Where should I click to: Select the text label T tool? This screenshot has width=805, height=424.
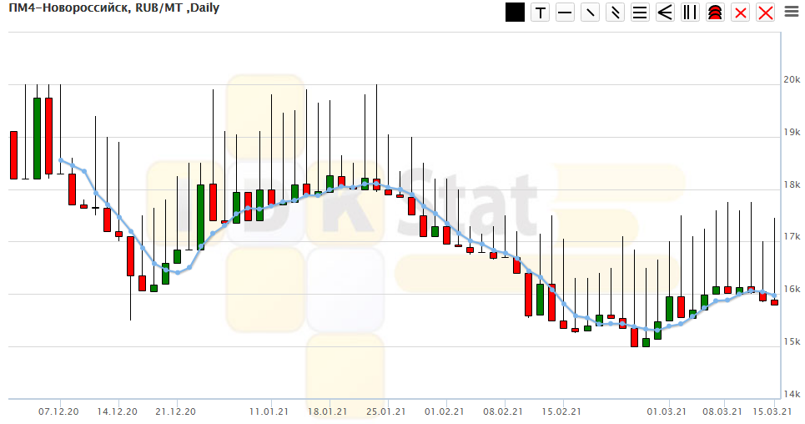pyautogui.click(x=541, y=13)
